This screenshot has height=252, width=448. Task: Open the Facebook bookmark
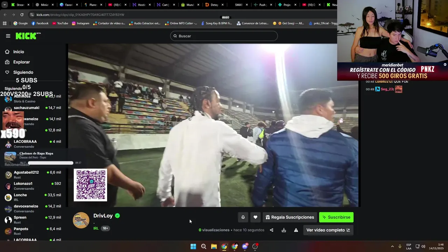click(x=40, y=23)
